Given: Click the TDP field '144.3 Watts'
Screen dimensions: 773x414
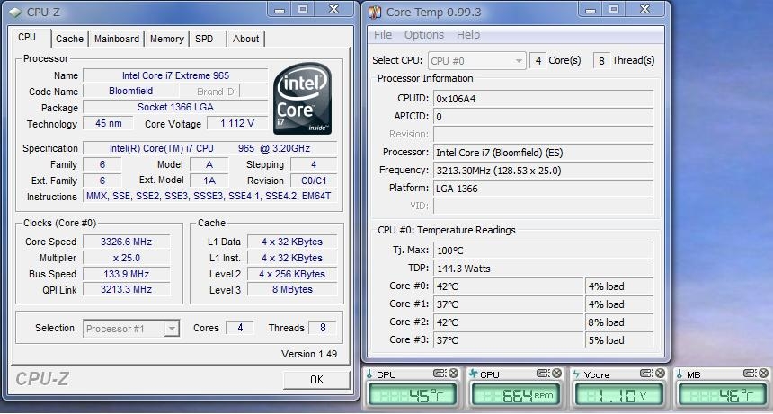Looking at the screenshot, I should (x=543, y=269).
